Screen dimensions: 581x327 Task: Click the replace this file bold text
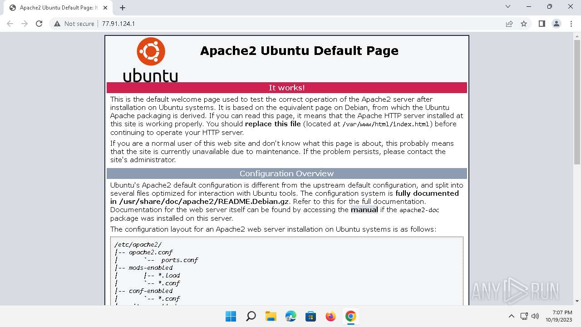pyautogui.click(x=273, y=124)
